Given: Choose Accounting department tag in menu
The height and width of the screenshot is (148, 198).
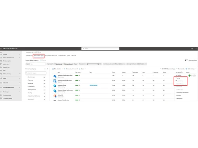Looking at the screenshot, I should tap(182, 93).
